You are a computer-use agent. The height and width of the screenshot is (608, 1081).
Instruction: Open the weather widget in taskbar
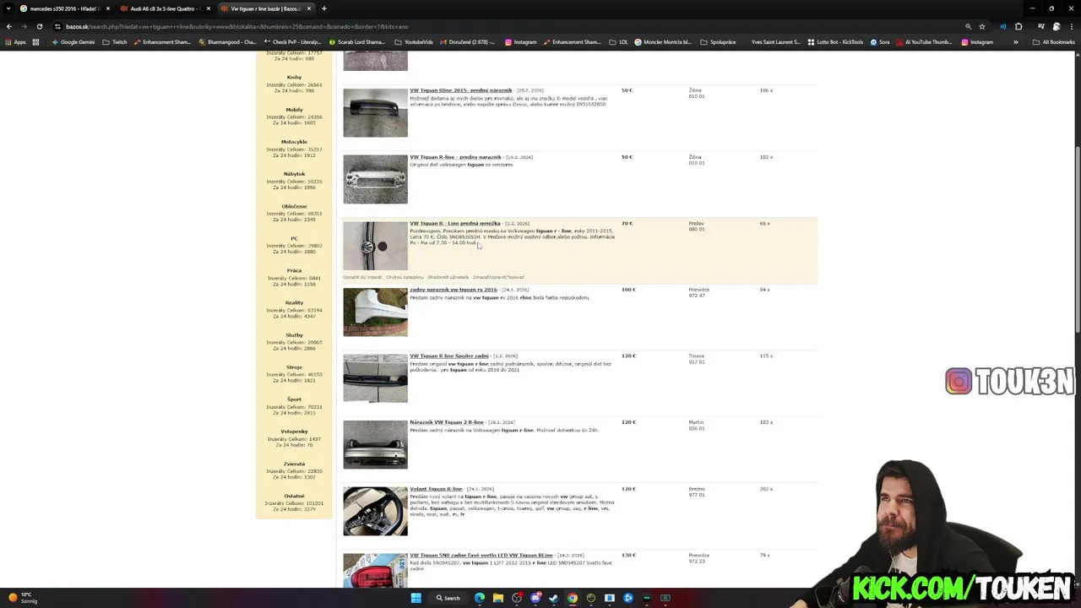[24, 598]
